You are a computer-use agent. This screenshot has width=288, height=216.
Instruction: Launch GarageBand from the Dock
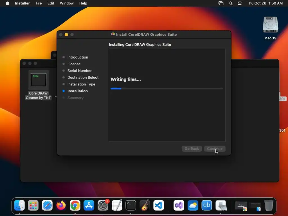[x=145, y=205]
